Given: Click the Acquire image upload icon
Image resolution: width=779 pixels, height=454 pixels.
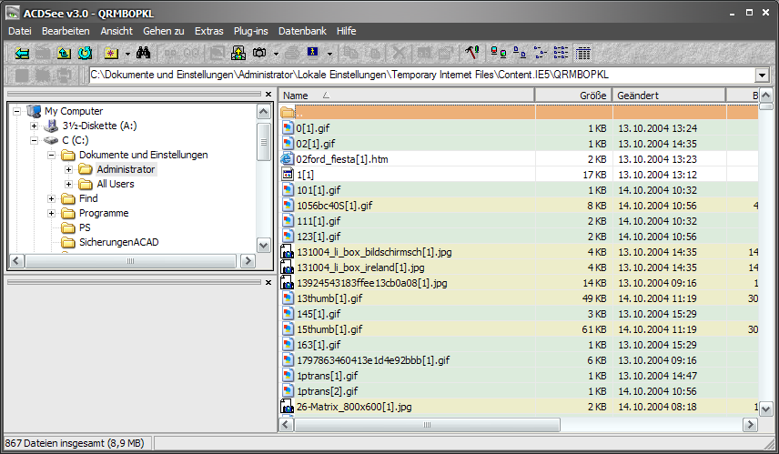Looking at the screenshot, I should (238, 53).
